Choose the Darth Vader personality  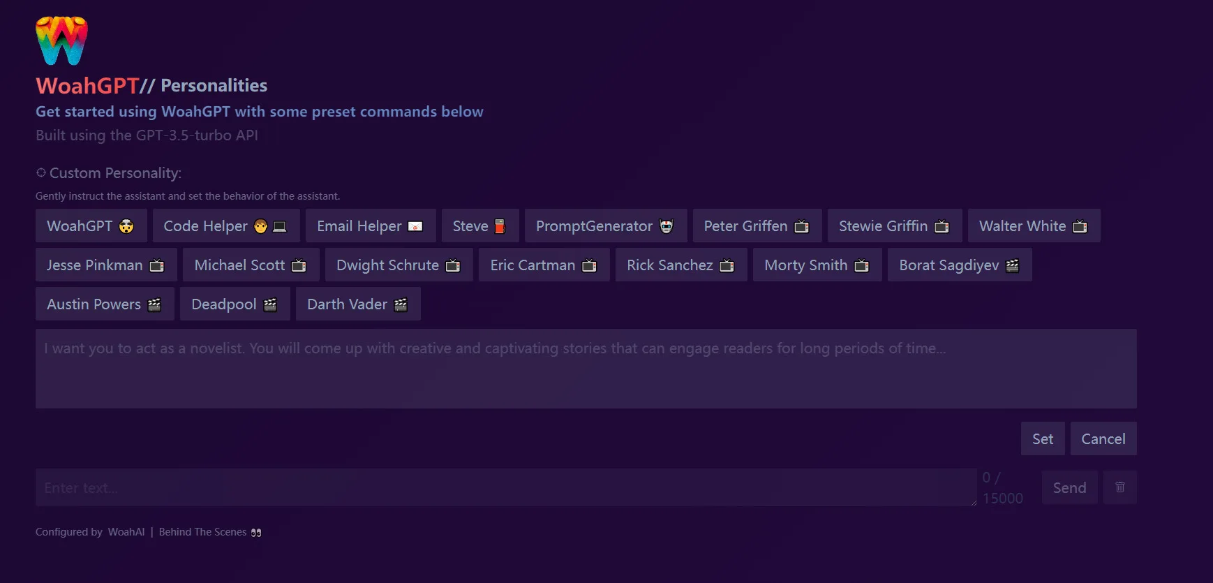pyautogui.click(x=358, y=304)
